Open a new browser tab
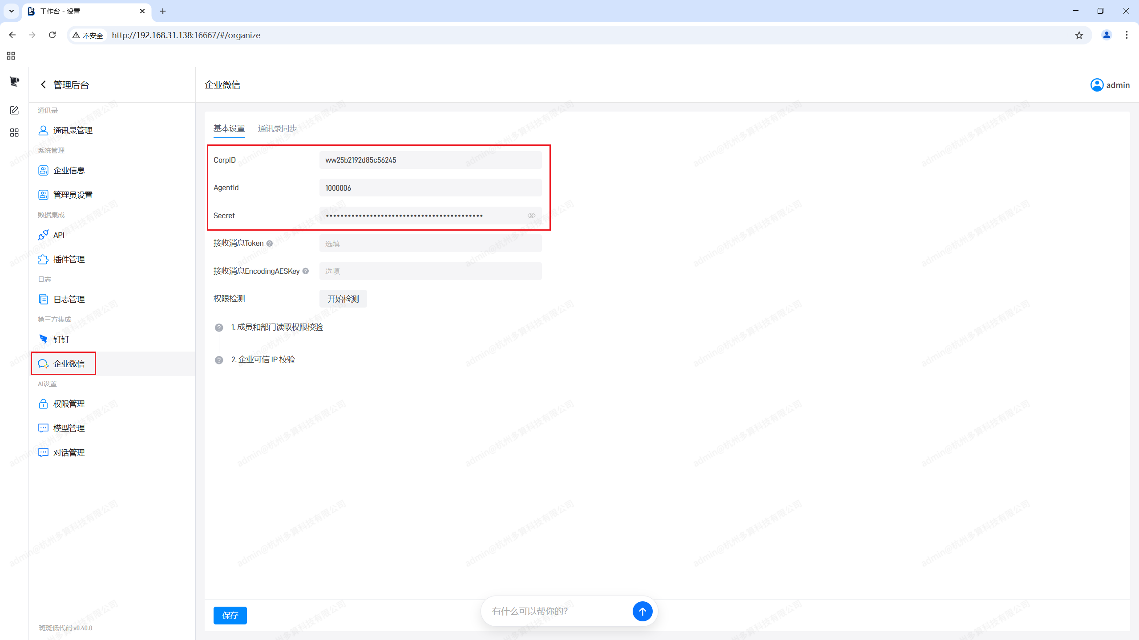Screen dimensions: 1139x640 pos(163,11)
